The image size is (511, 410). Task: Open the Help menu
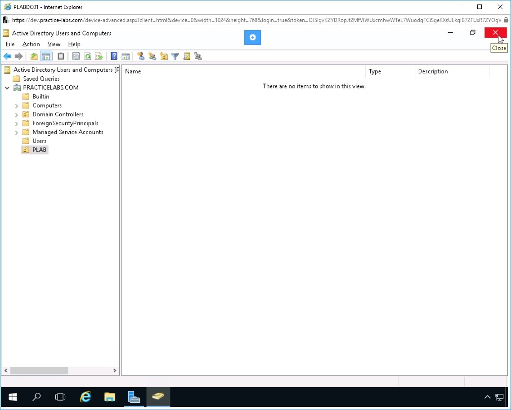point(74,44)
